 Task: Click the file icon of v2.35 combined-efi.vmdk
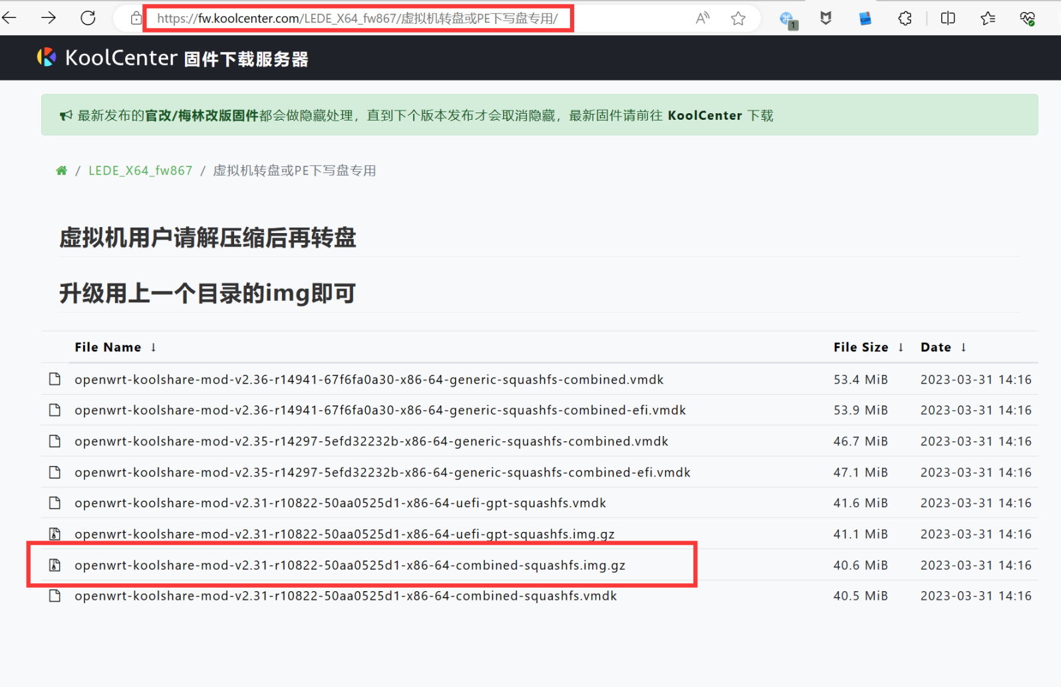[x=55, y=472]
